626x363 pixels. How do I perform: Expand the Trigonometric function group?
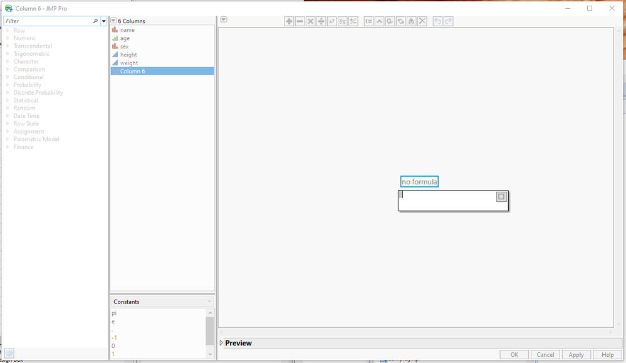tap(8, 53)
